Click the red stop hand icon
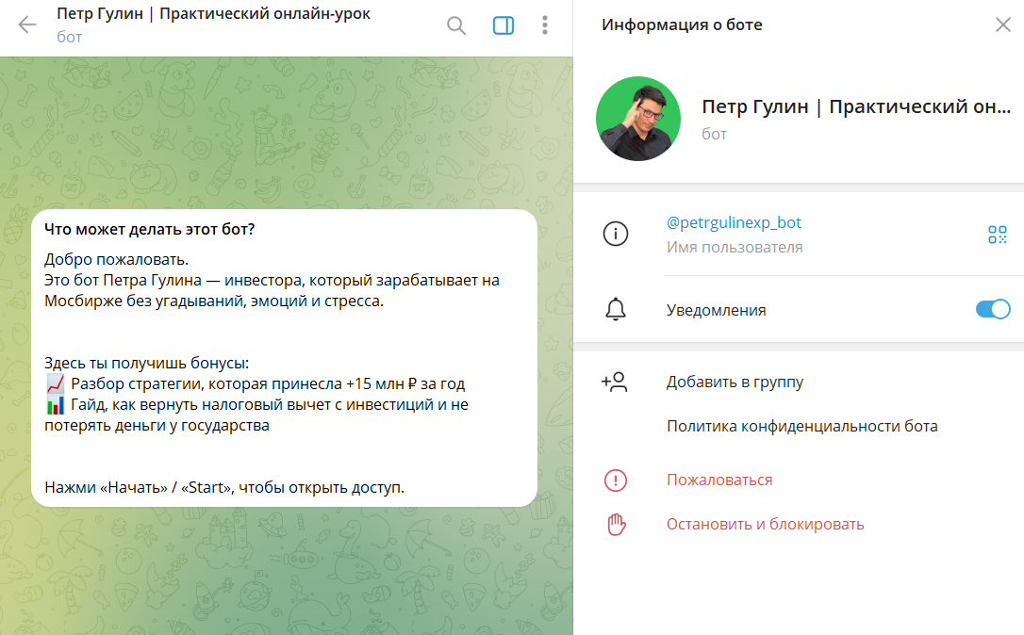This screenshot has height=635, width=1024. (616, 525)
